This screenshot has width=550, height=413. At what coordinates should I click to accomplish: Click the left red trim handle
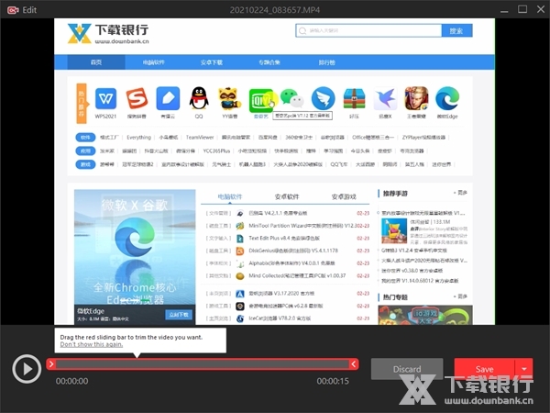(51, 364)
